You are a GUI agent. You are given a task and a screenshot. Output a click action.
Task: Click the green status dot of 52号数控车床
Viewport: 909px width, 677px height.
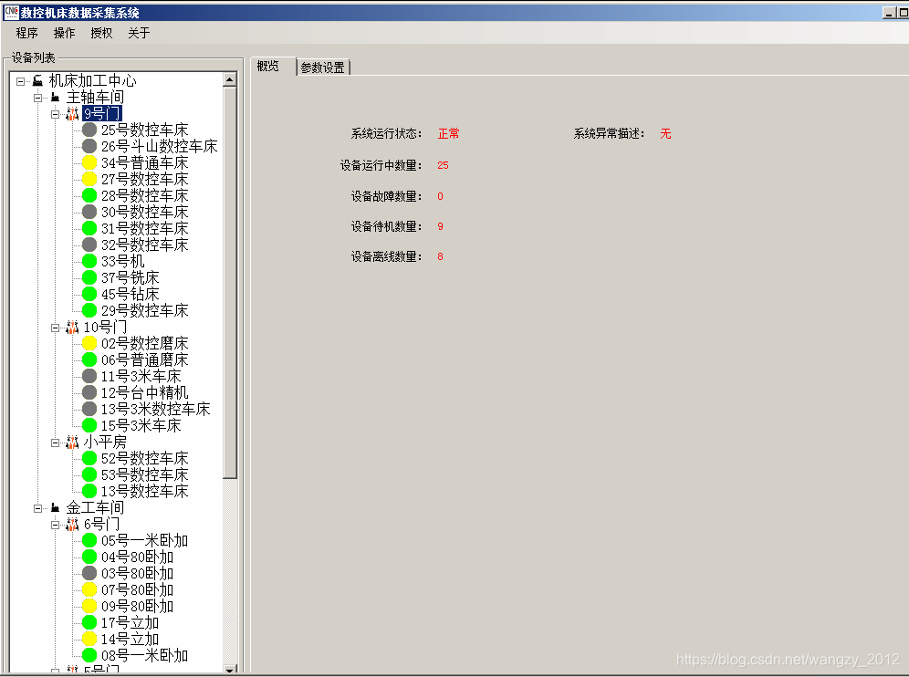pos(89,458)
